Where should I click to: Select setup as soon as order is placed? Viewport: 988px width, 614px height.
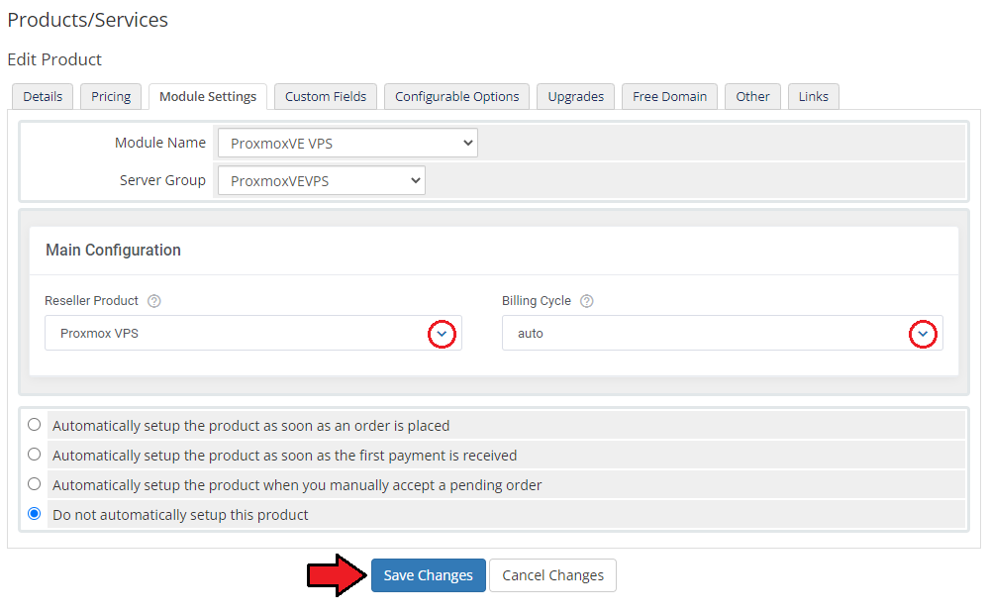tap(35, 425)
